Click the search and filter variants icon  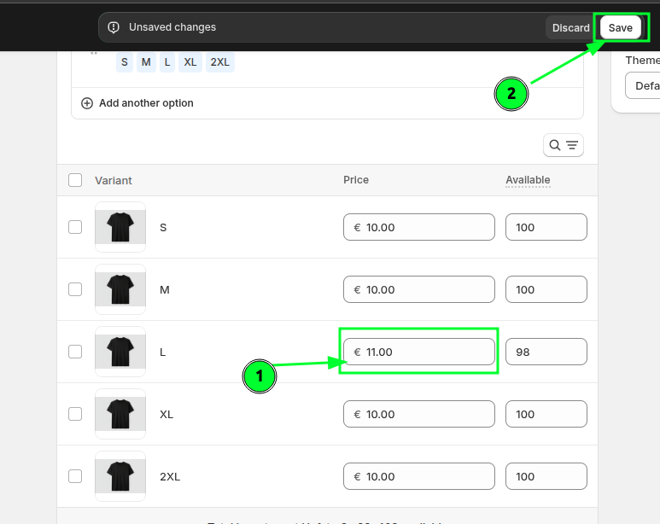pos(564,145)
